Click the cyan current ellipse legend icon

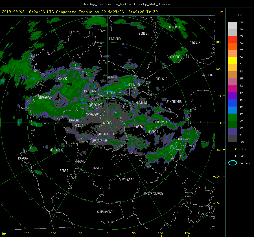233,163
